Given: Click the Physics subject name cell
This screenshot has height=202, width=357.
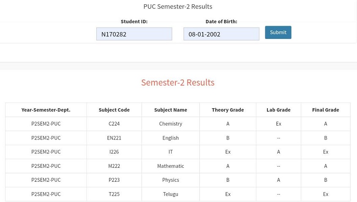Looking at the screenshot, I should [171, 180].
